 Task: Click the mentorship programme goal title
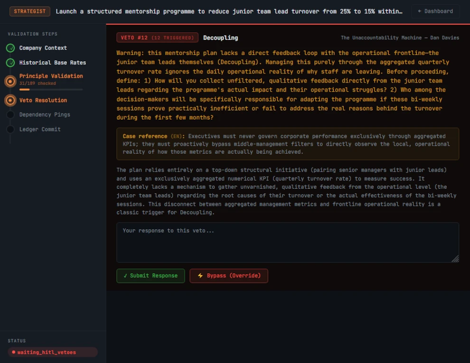click(x=229, y=11)
